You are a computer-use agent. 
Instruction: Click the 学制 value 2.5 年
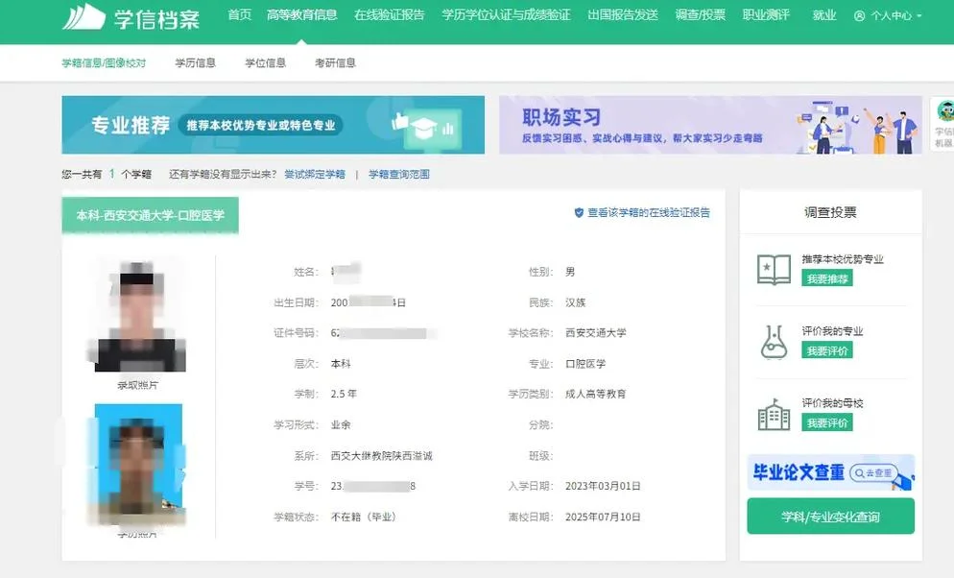344,394
